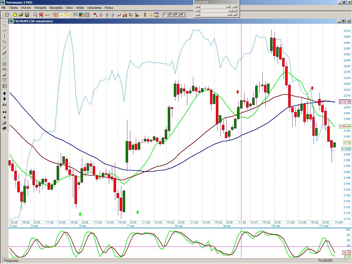Click the quotes table window icon
The width and height of the screenshot is (352, 264).
(76, 15)
